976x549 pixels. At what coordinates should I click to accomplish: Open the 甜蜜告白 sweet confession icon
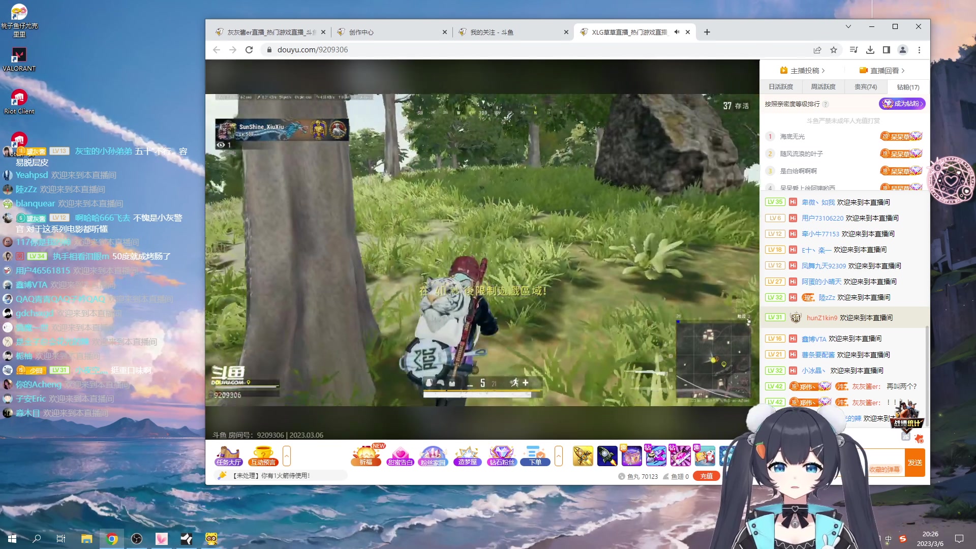tap(400, 456)
